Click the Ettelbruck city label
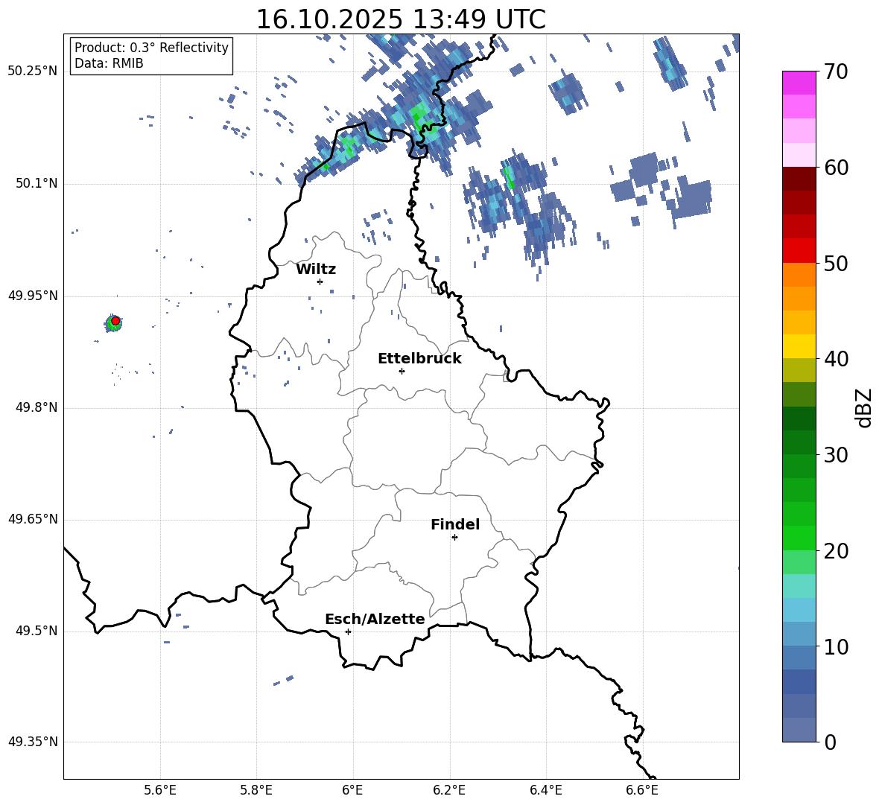This screenshot has width=882, height=805. pyautogui.click(x=419, y=359)
